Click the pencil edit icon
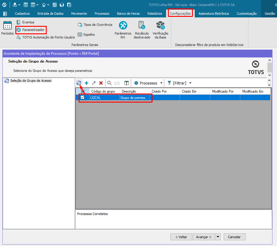277x246 pixels. tap(94, 83)
